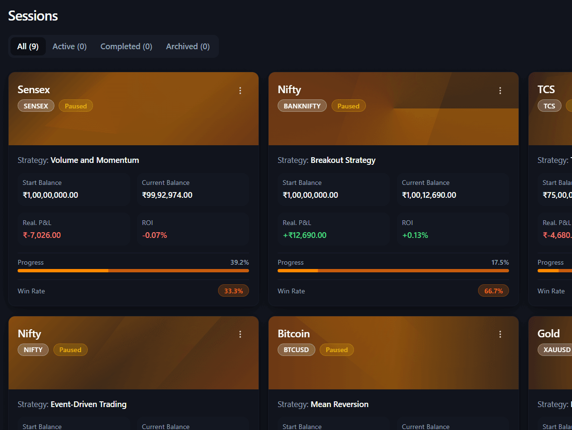Click the Sensex progress bar at 39.2%
572x430 pixels.
click(133, 270)
